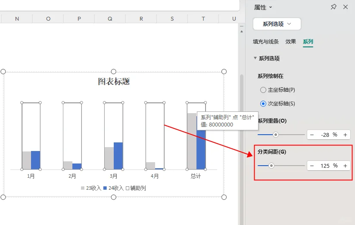Switch to the 填充与线条 tab
The image size is (355, 225).
[x=265, y=42]
